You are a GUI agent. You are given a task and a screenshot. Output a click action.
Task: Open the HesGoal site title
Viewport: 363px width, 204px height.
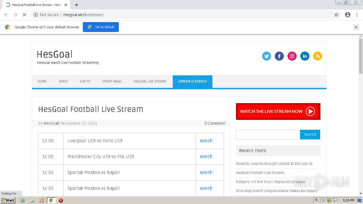click(55, 54)
